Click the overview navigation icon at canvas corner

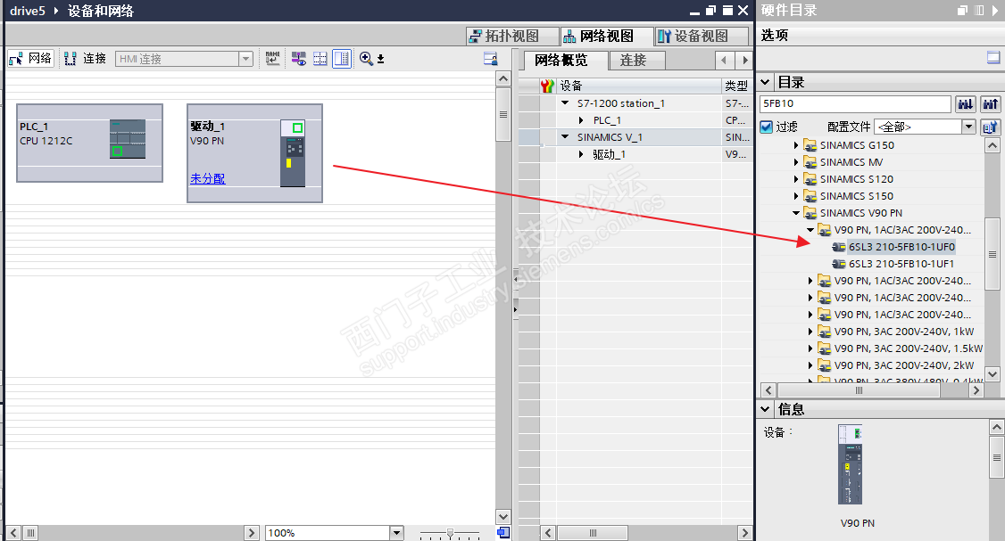503,533
